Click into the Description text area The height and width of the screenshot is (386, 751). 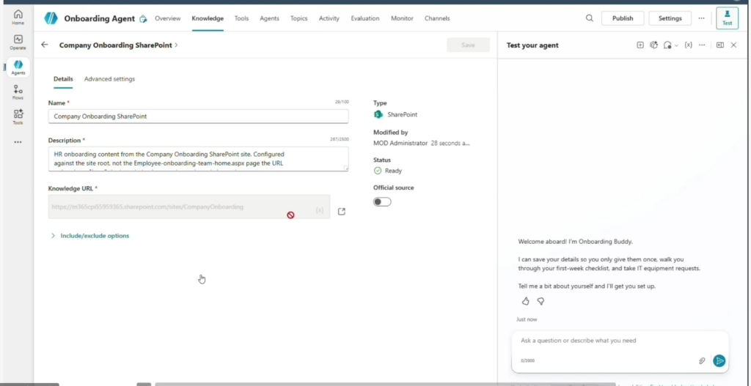(x=198, y=159)
